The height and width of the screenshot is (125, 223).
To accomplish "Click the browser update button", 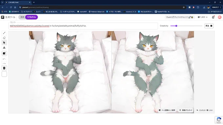I will click(216, 8).
